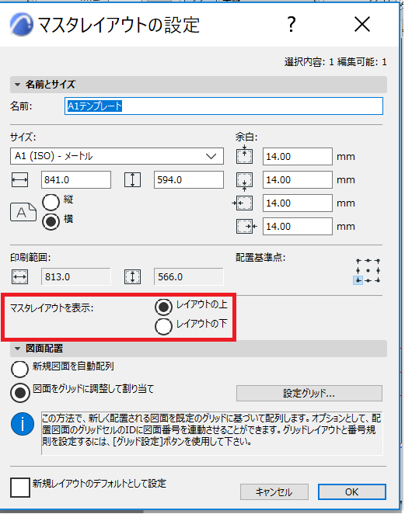The height and width of the screenshot is (514, 405).
Task: Confirm settings with the OK button
Action: pos(352,491)
